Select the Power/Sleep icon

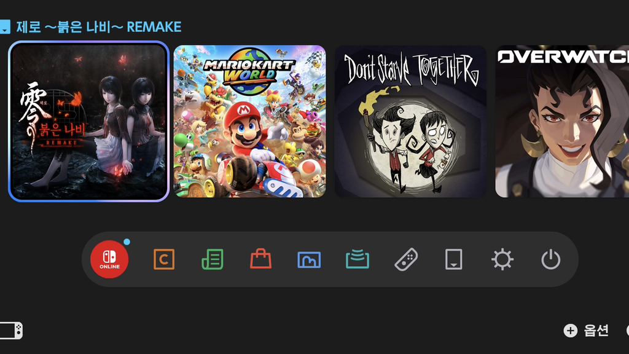(x=551, y=259)
